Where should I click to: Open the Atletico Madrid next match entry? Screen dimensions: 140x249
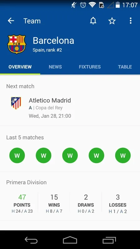tap(70, 108)
